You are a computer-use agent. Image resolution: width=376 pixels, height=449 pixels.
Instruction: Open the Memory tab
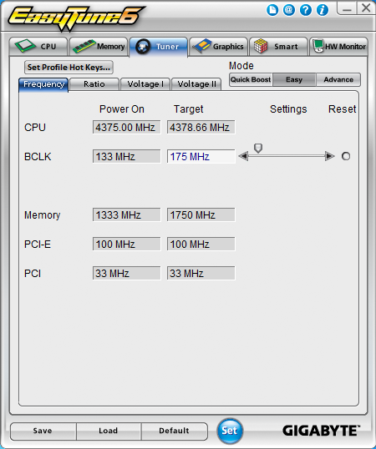[x=99, y=47]
